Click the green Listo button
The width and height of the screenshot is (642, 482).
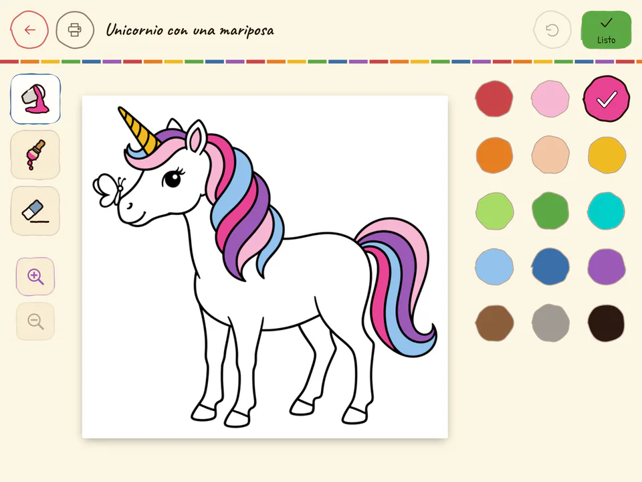tap(607, 30)
